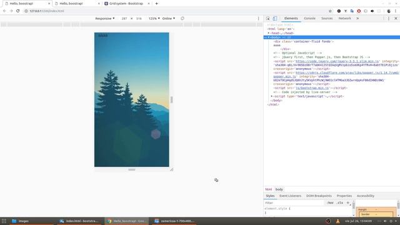The height and width of the screenshot is (225, 400).
Task: Go forward in browser history
Action: click(x=11, y=11)
